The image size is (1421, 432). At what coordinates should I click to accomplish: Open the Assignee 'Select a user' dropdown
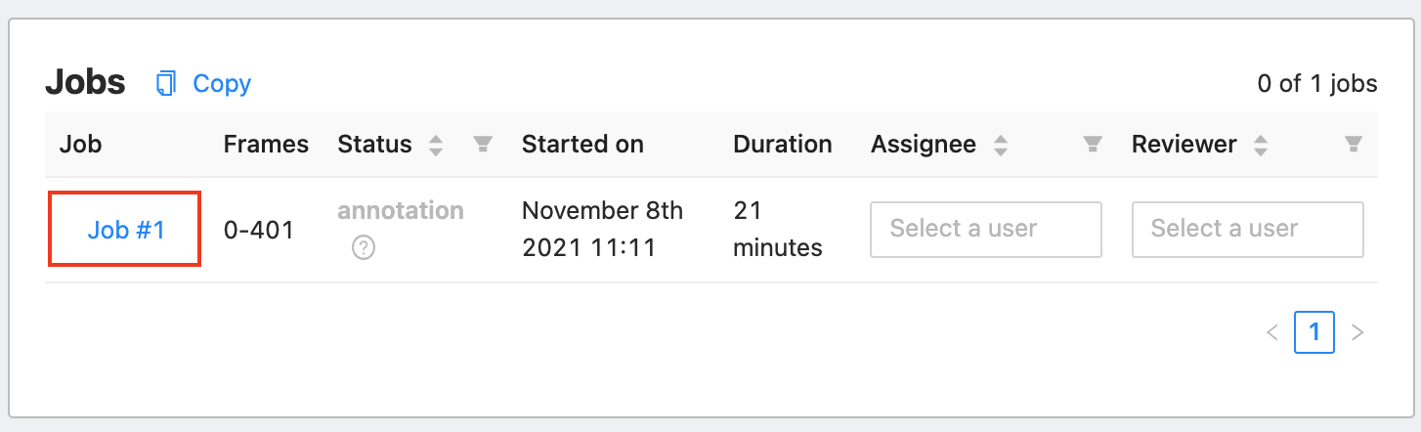[985, 230]
